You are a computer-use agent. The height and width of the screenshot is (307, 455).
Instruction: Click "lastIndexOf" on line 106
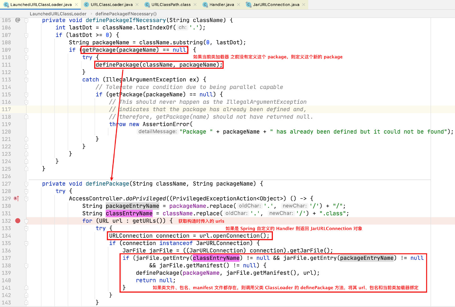[x=154, y=28]
